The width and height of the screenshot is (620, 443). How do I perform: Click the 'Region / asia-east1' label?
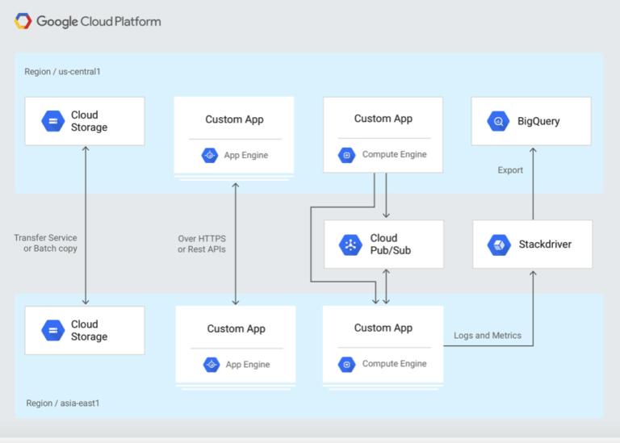pyautogui.click(x=61, y=403)
